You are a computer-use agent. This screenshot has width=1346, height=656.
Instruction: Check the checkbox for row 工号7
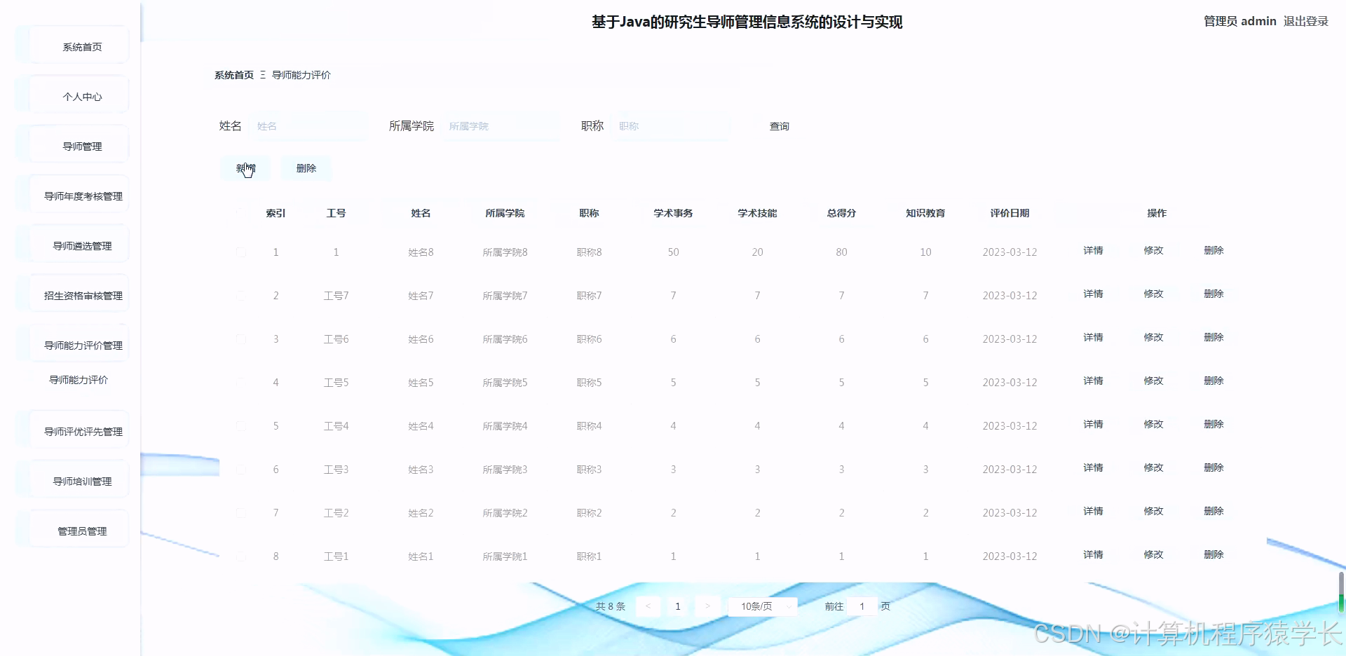point(241,295)
